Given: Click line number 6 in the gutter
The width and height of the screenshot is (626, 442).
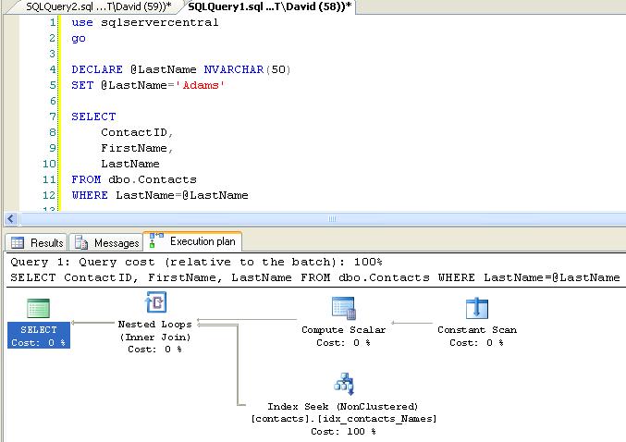Looking at the screenshot, I should point(53,101).
